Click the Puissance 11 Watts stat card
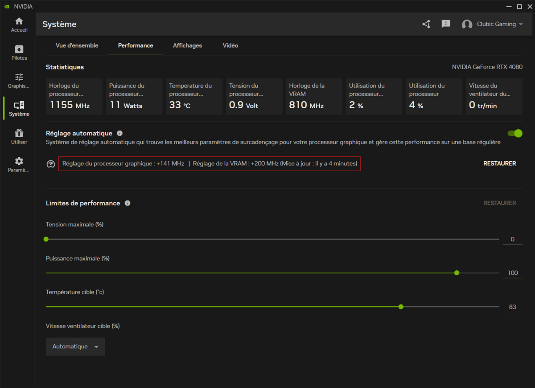The height and width of the screenshot is (388, 535). point(134,97)
